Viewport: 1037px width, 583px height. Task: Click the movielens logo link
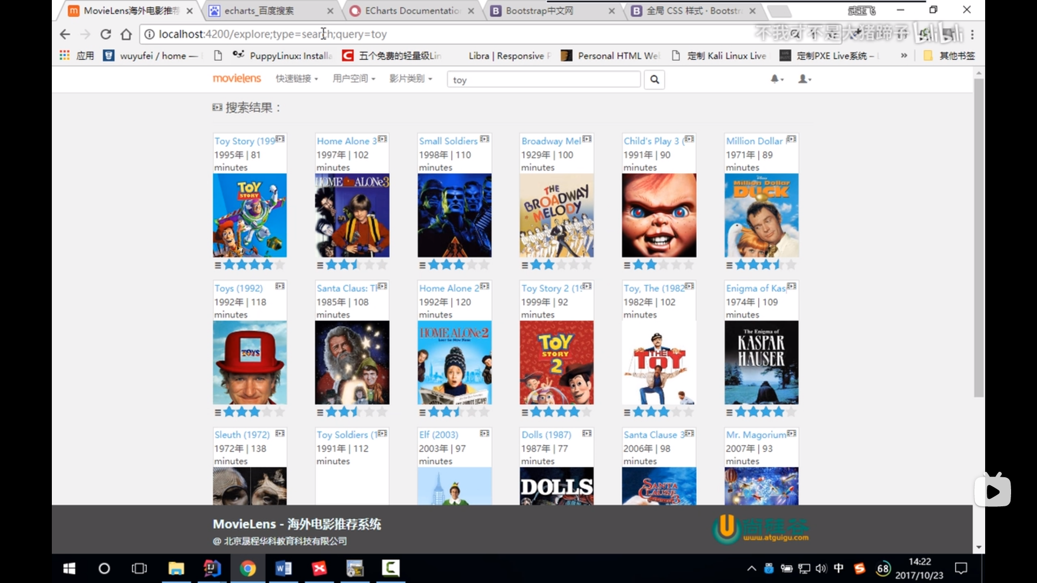[x=237, y=78]
